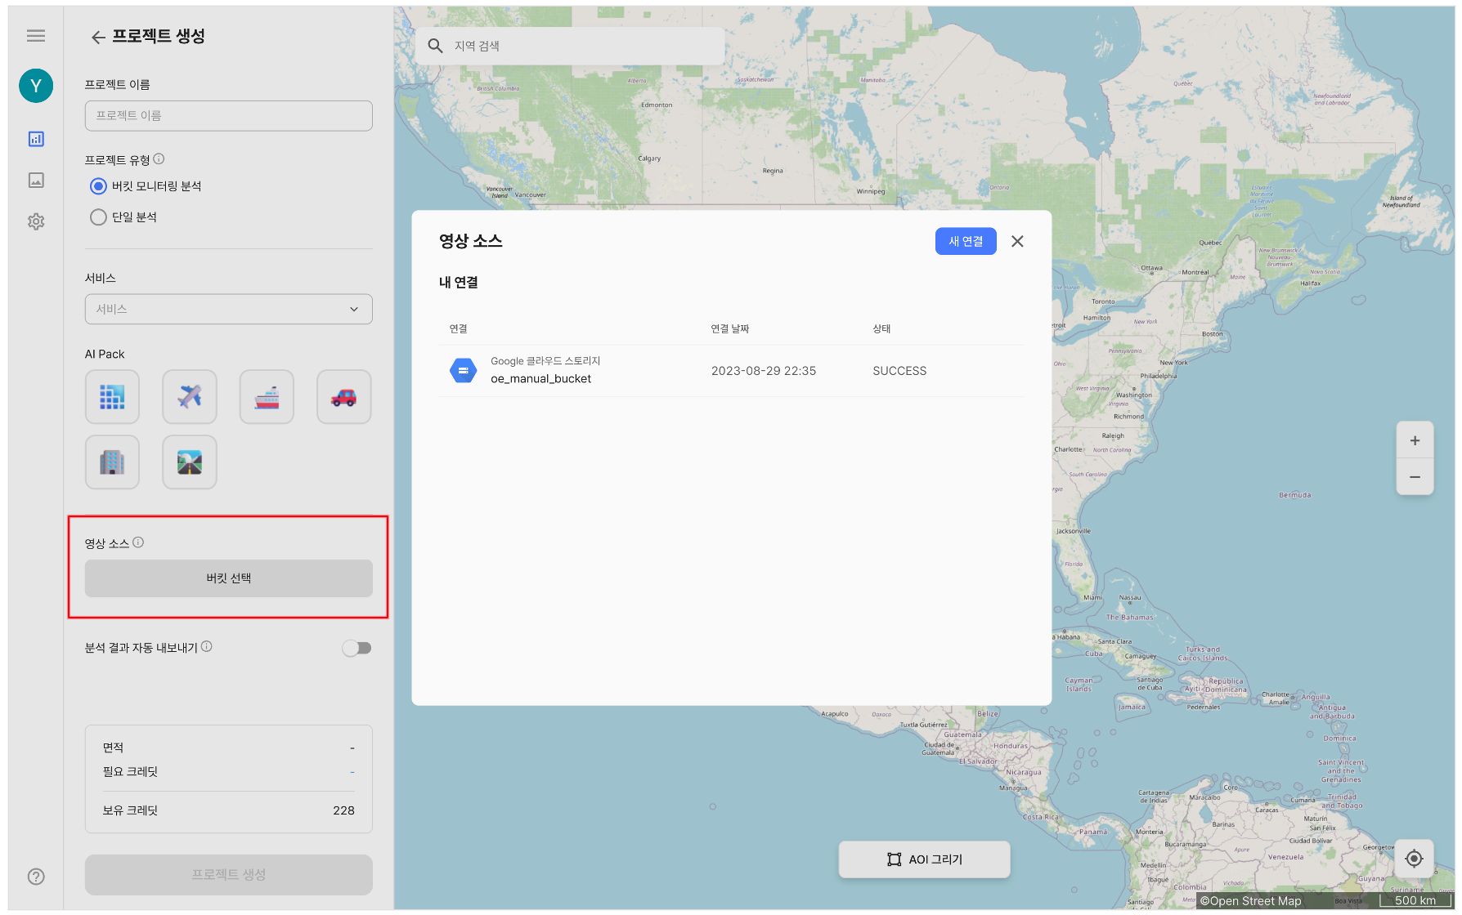This screenshot has width=1462, height=915.
Task: Select the road AI Pack icon
Action: click(190, 462)
